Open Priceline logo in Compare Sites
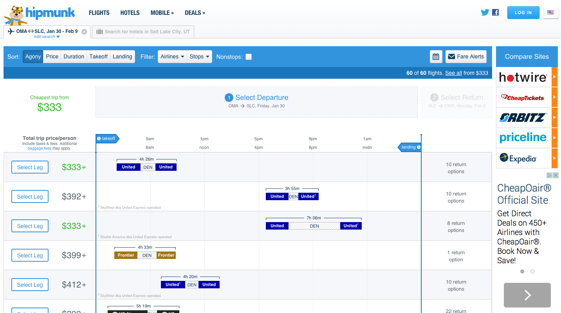This screenshot has width=561, height=313. pos(523,138)
